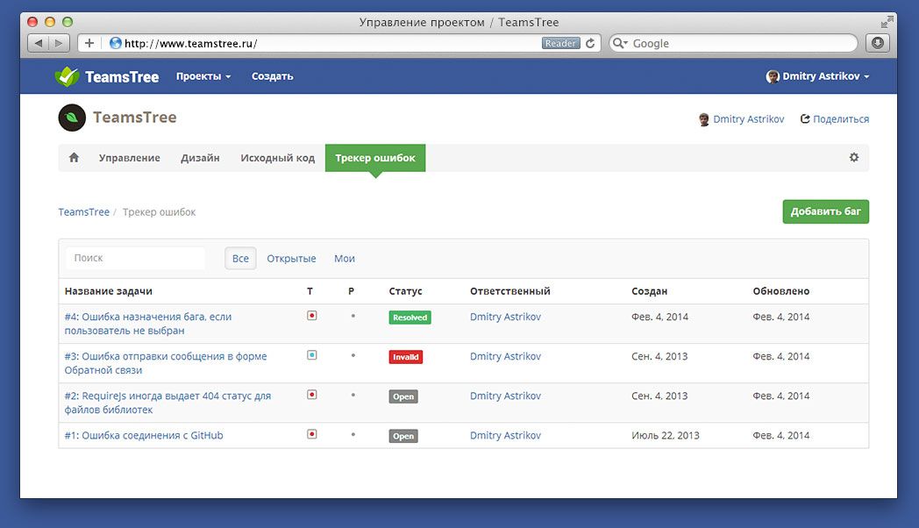Image resolution: width=919 pixels, height=528 pixels.
Task: Expand the Проекты dropdown menu
Action: tap(203, 76)
